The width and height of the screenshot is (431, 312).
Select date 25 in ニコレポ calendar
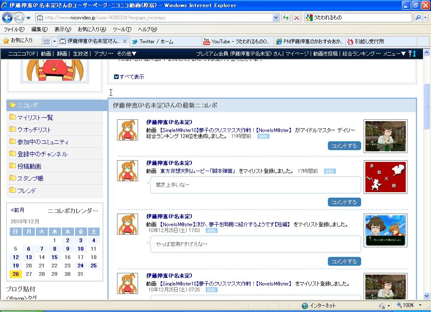click(x=94, y=266)
